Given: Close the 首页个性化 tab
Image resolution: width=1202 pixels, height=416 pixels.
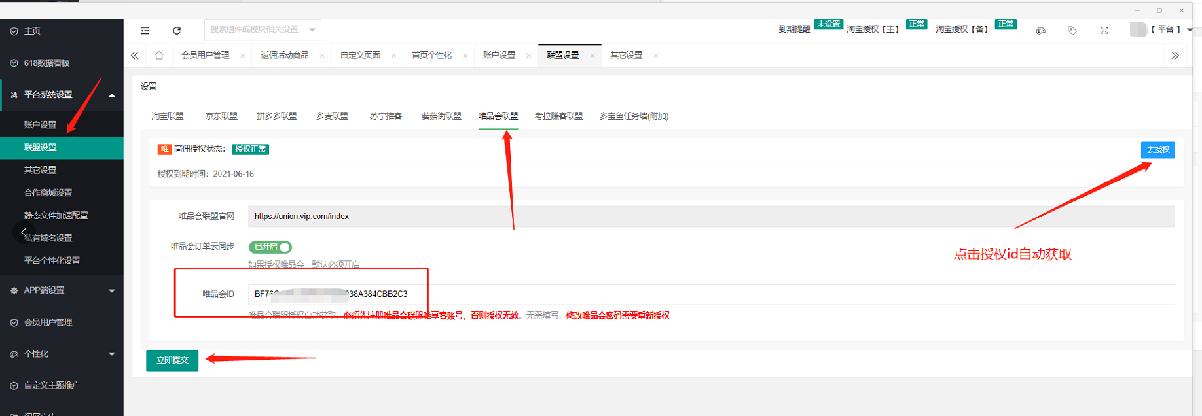Looking at the screenshot, I should click(x=465, y=56).
